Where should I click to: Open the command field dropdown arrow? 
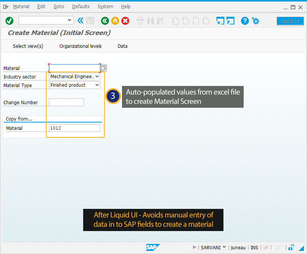tap(69, 20)
